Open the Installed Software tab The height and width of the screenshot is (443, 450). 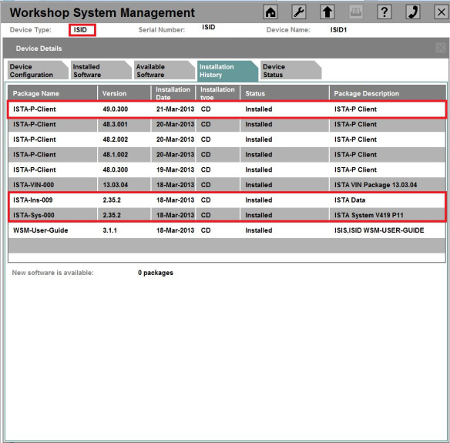point(101,71)
